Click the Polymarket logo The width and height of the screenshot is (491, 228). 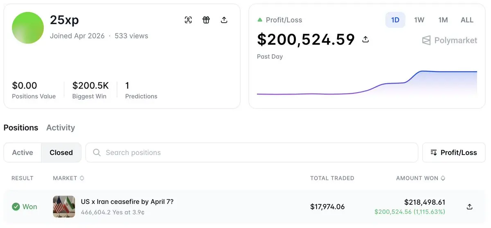[x=449, y=40]
